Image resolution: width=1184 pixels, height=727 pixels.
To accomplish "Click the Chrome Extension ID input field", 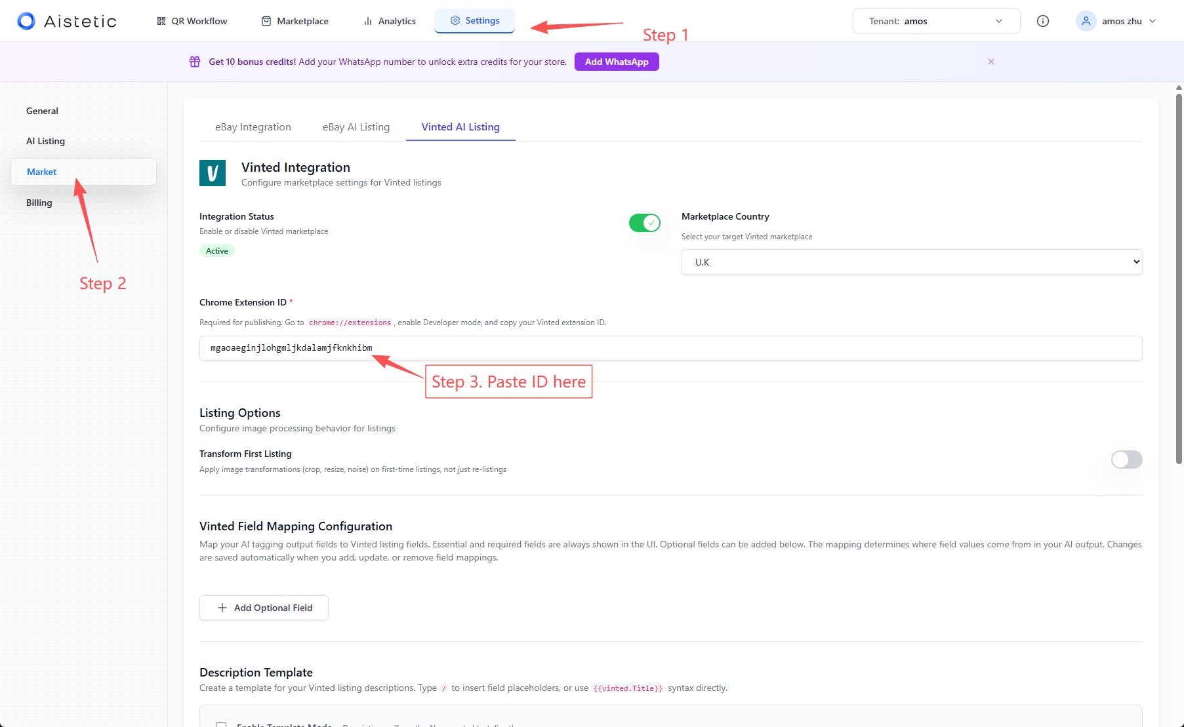I will pos(670,348).
